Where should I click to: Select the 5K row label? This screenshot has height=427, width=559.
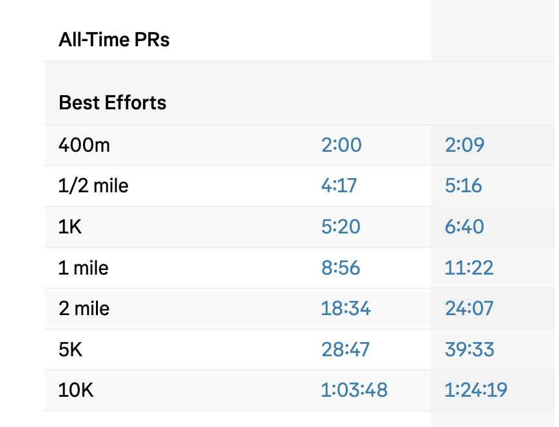(70, 350)
